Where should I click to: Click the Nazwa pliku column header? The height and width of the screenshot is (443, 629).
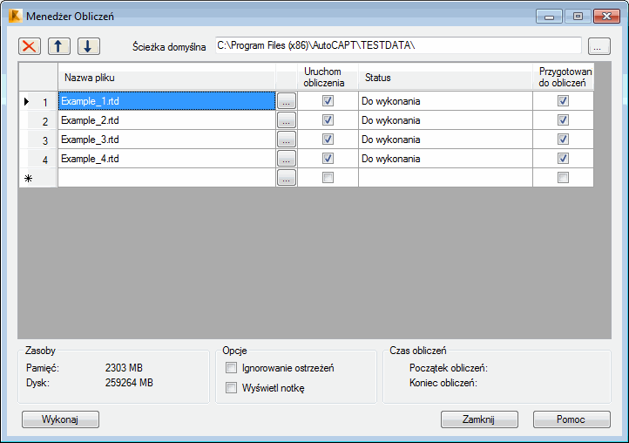coord(167,77)
